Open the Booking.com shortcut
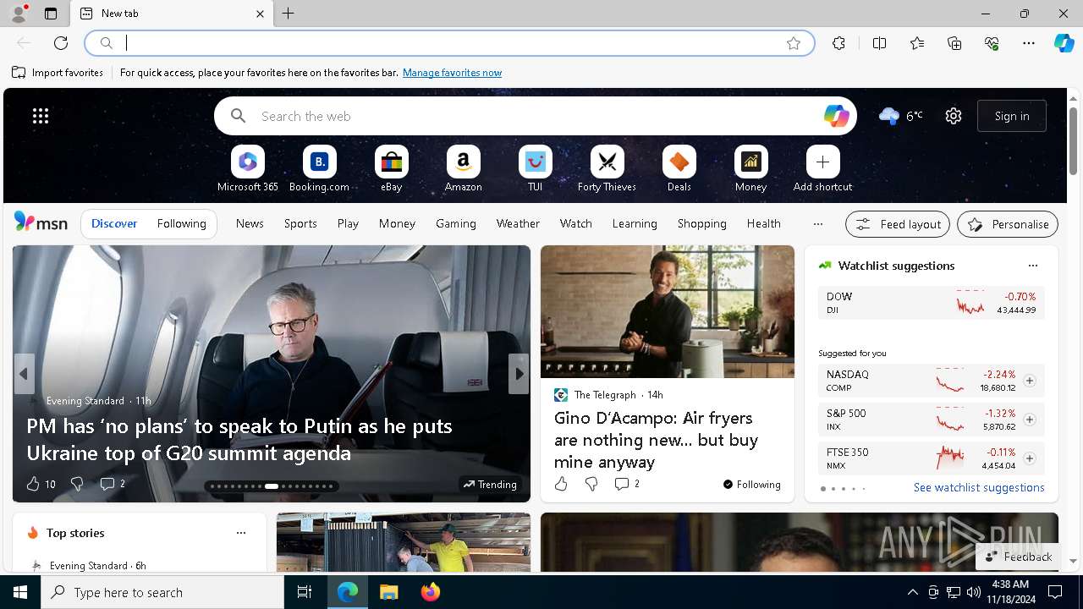Viewport: 1083px width, 609px height. tap(319, 168)
